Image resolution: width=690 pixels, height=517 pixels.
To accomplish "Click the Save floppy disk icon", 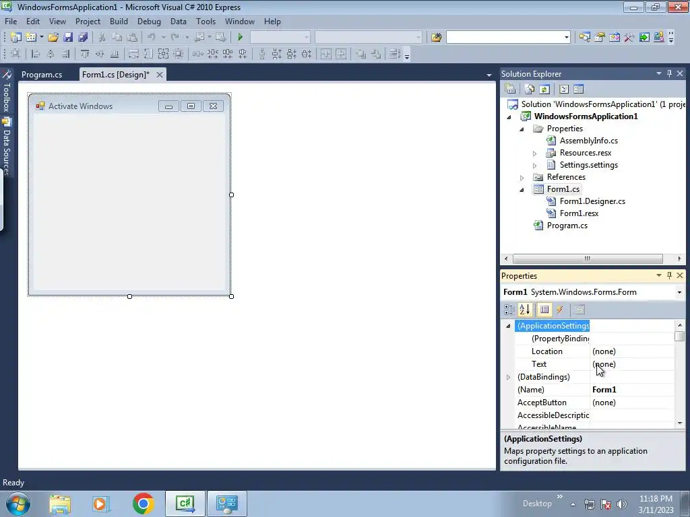I will click(x=68, y=38).
